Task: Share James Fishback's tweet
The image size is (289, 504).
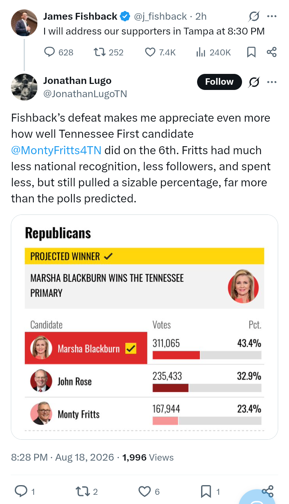Action: point(272,52)
